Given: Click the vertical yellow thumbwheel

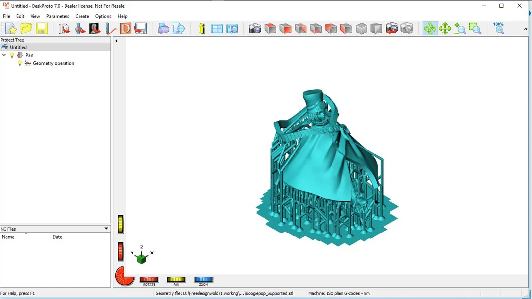Looking at the screenshot, I should [121, 224].
